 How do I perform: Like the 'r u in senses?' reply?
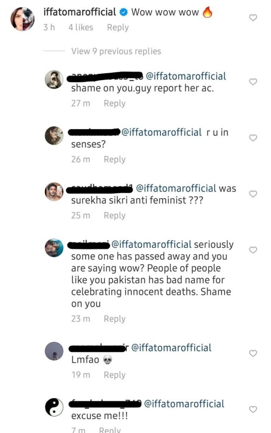point(253,138)
